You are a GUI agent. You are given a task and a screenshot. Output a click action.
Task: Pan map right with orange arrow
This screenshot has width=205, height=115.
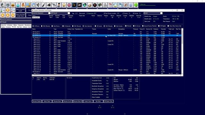[x=13, y=15]
